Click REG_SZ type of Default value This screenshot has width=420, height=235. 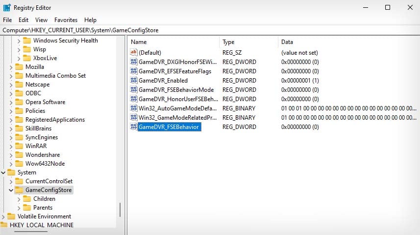[232, 53]
